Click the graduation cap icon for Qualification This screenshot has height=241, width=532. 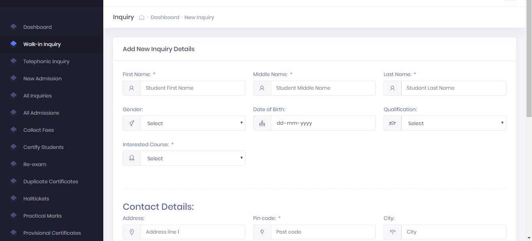(392, 123)
